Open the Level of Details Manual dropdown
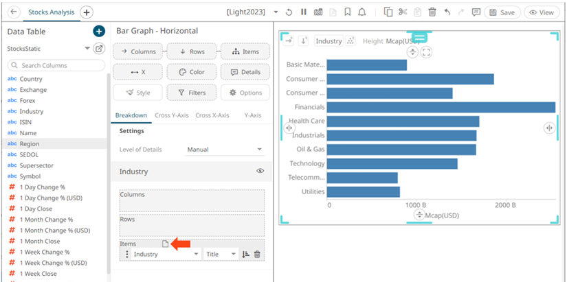Screen dimensions: 567x282 [x=224, y=150]
